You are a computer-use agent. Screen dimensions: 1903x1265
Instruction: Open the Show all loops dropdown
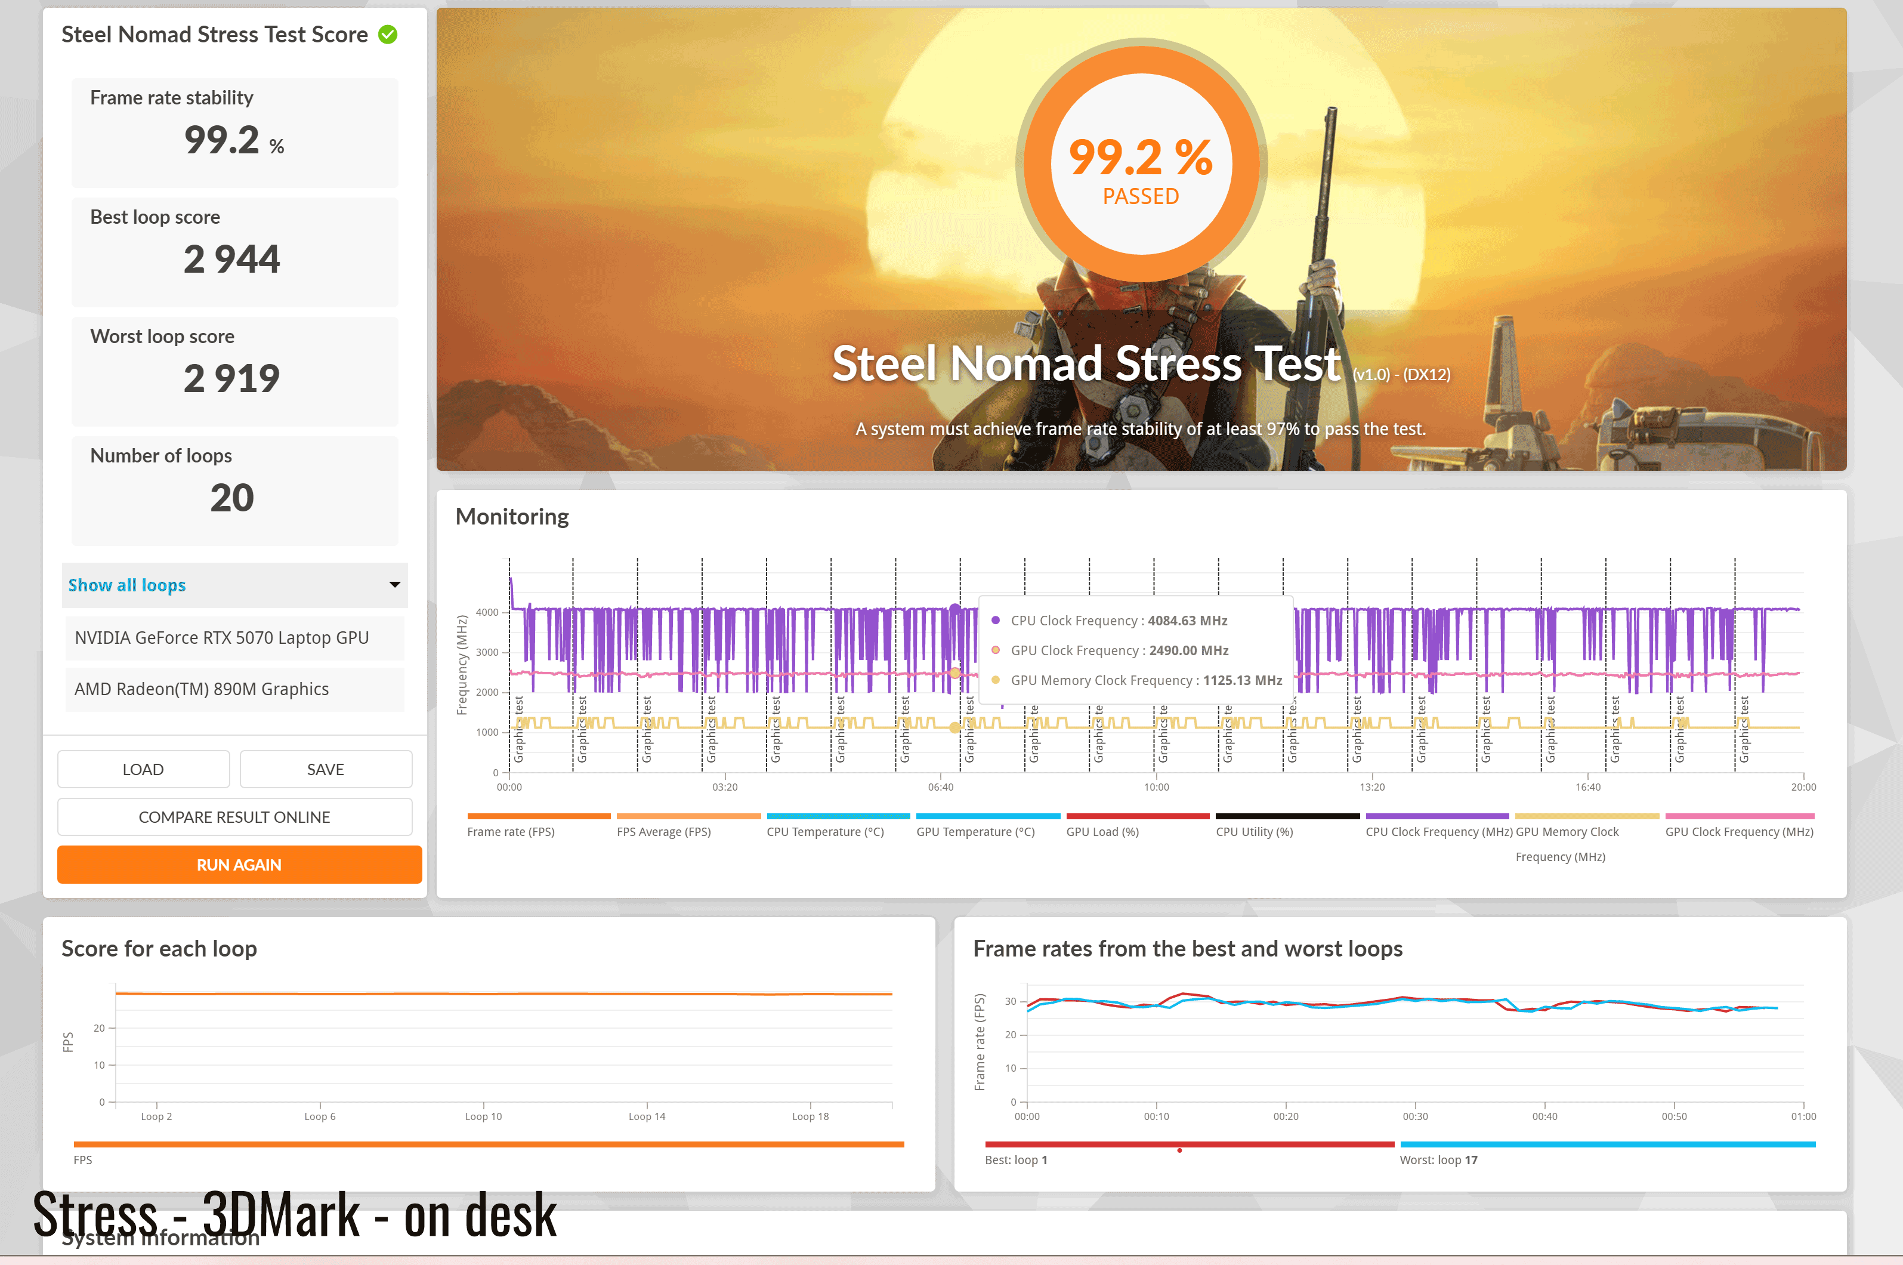[234, 585]
